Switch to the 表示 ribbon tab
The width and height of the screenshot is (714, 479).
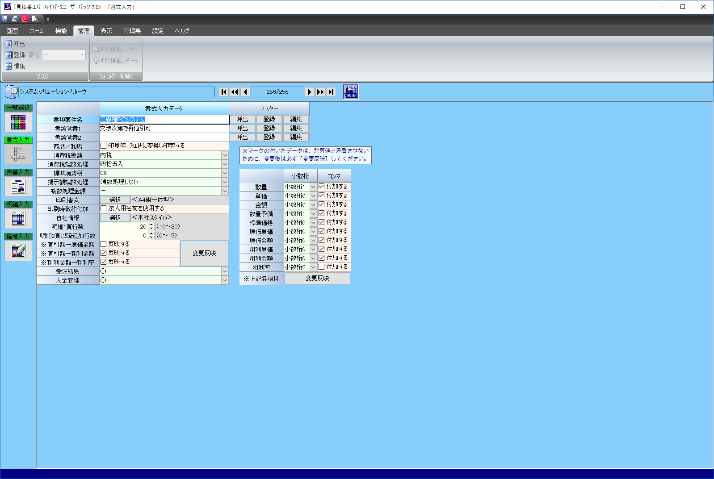(106, 31)
